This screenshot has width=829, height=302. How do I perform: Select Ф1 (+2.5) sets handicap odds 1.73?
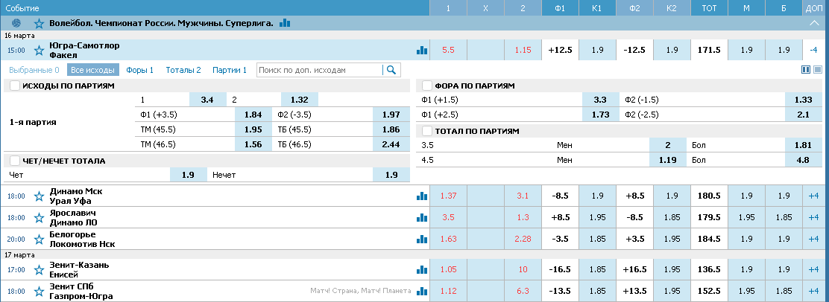point(601,114)
